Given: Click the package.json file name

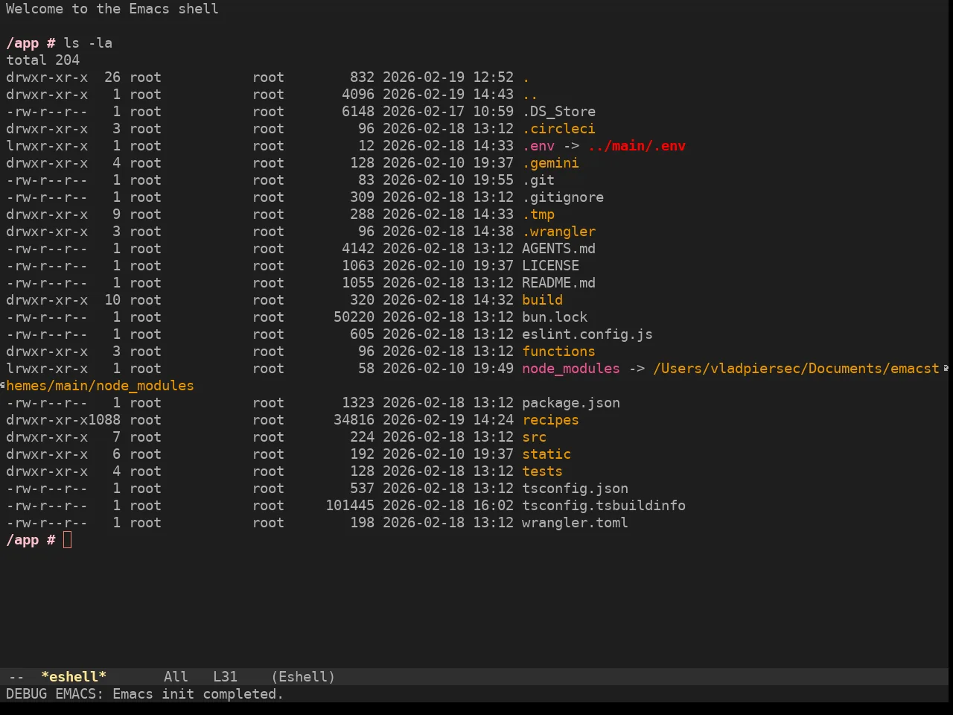Looking at the screenshot, I should click(x=571, y=403).
